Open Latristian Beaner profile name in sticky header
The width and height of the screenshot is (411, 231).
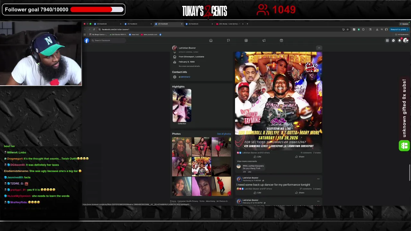(x=187, y=48)
